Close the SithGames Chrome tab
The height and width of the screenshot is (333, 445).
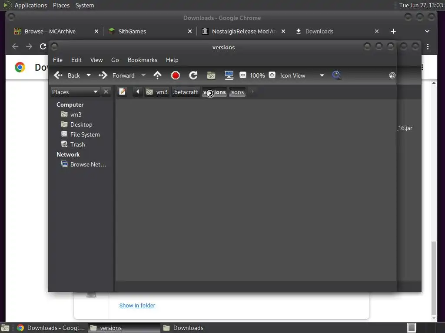pyautogui.click(x=190, y=31)
